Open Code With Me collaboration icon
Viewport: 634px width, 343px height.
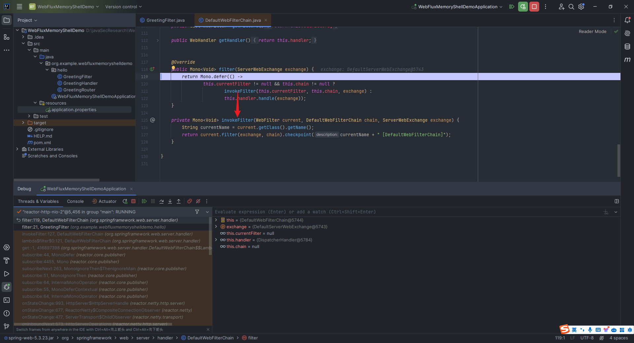(561, 7)
